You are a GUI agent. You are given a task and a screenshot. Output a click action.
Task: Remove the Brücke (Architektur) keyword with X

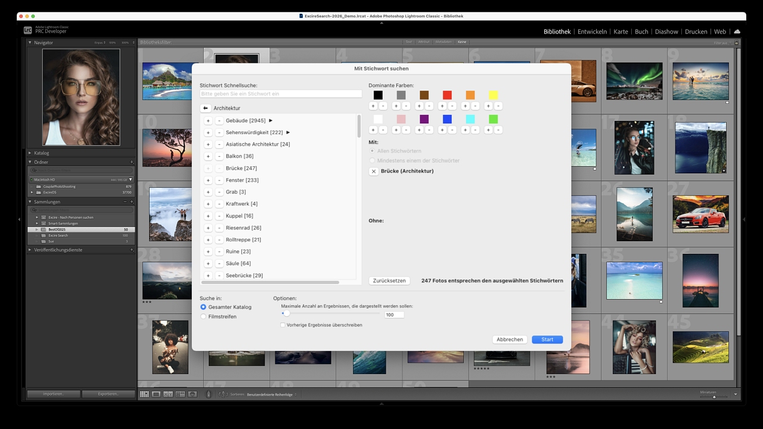point(374,172)
